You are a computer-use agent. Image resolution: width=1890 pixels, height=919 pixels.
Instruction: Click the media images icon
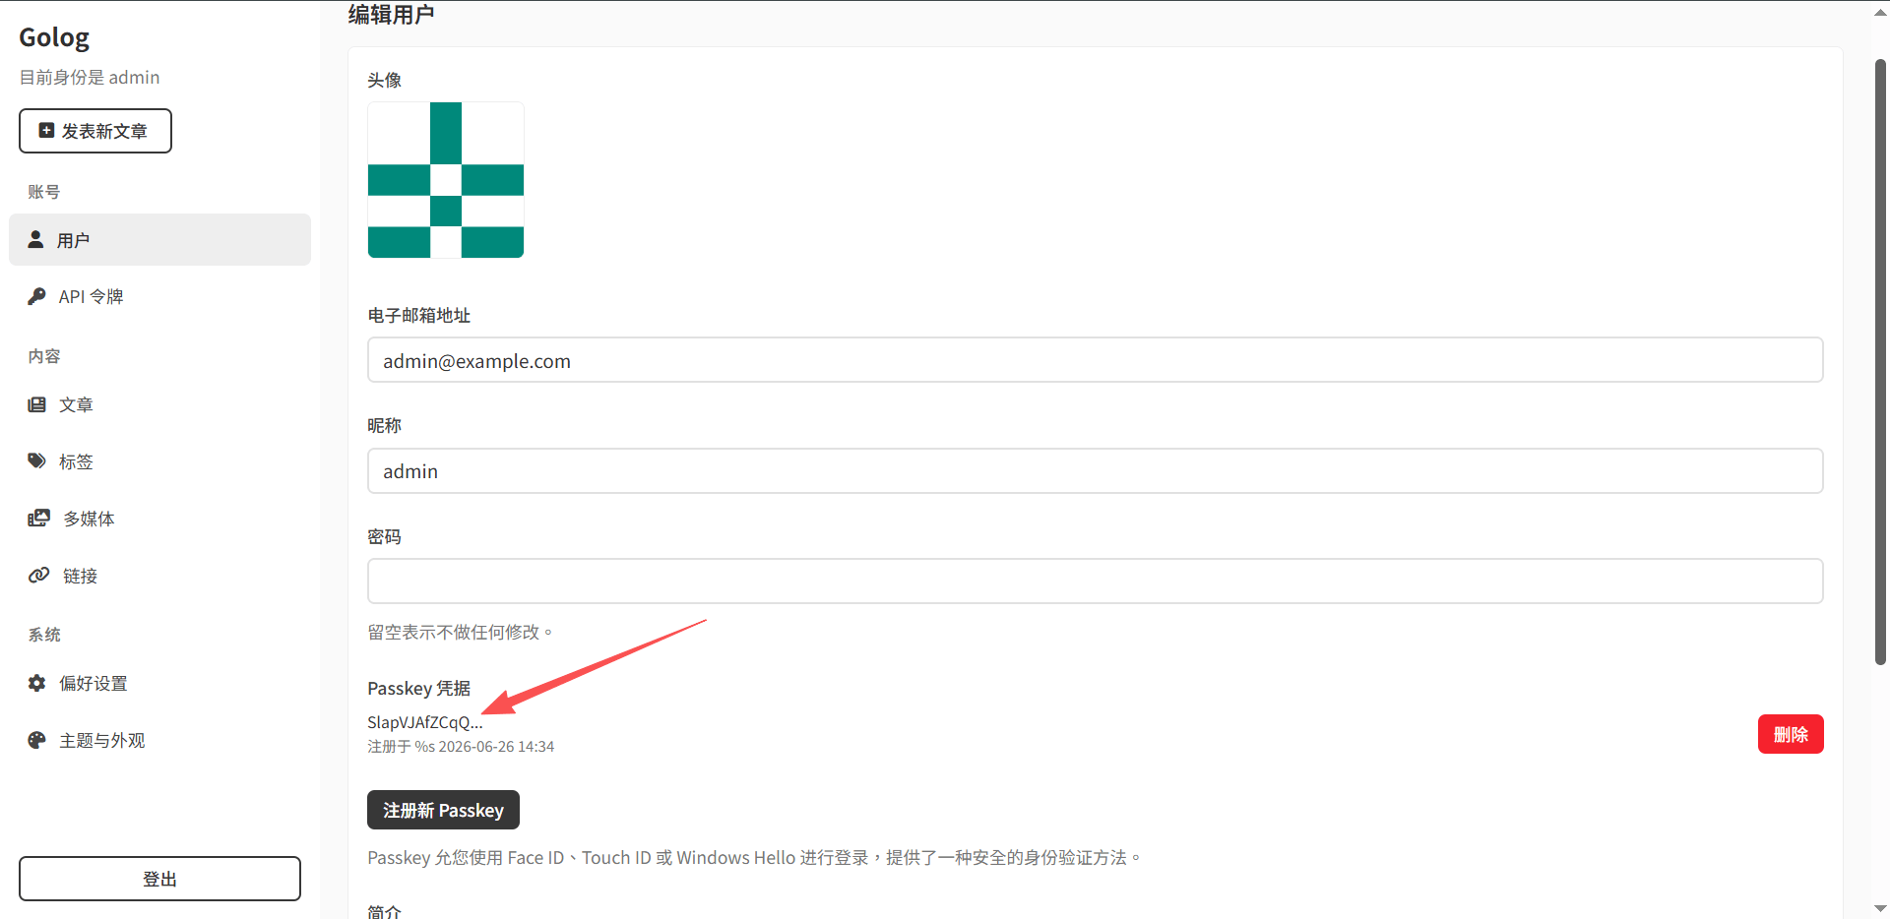[39, 518]
